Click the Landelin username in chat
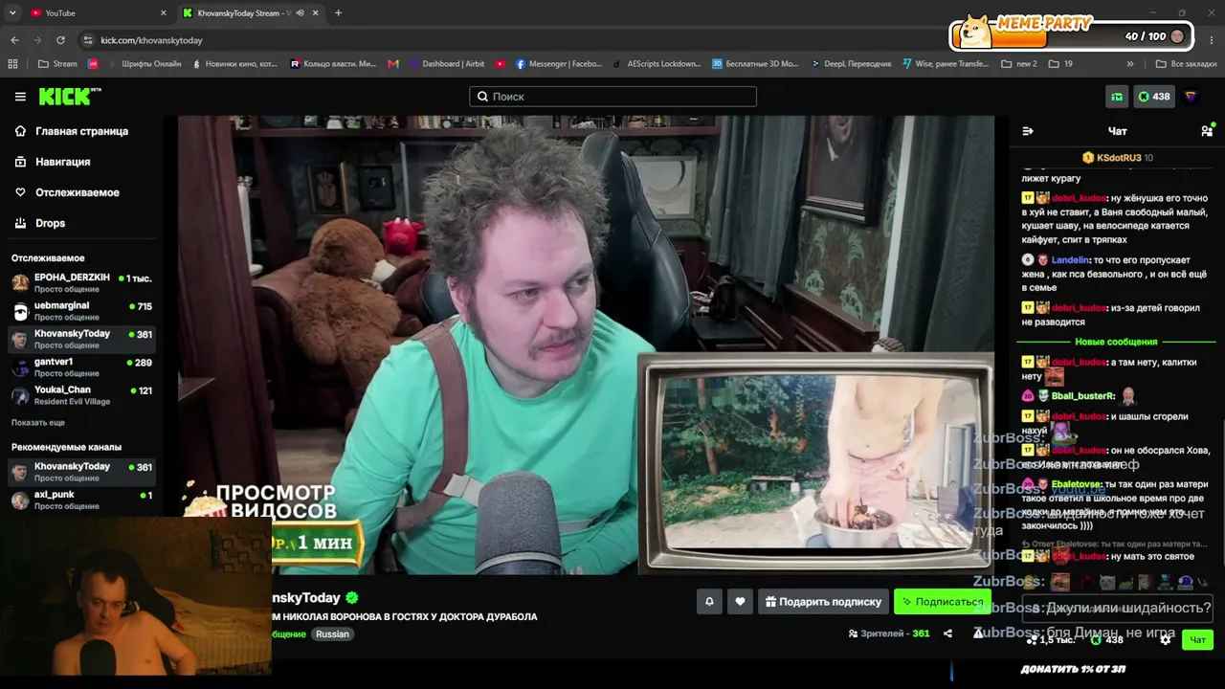This screenshot has width=1225, height=689. tap(1070, 260)
